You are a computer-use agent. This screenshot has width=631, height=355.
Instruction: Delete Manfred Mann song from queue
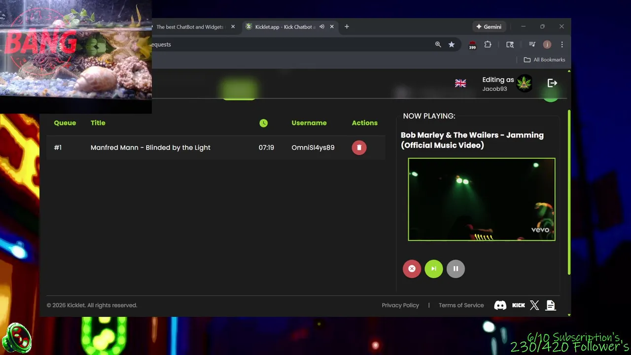359,147
